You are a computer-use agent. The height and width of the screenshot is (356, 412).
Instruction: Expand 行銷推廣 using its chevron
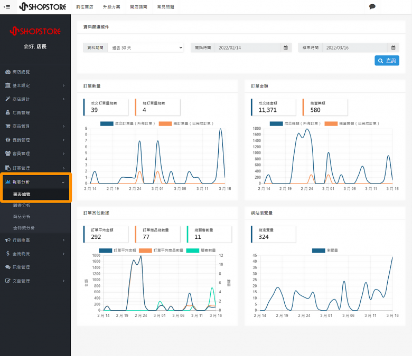(x=63, y=240)
